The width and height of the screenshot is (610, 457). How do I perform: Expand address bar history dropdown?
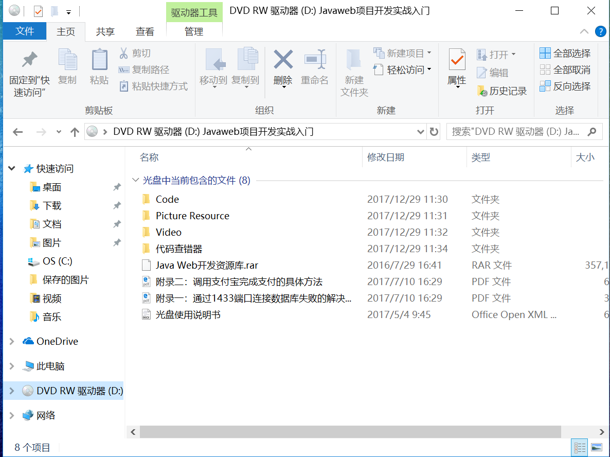click(x=420, y=132)
